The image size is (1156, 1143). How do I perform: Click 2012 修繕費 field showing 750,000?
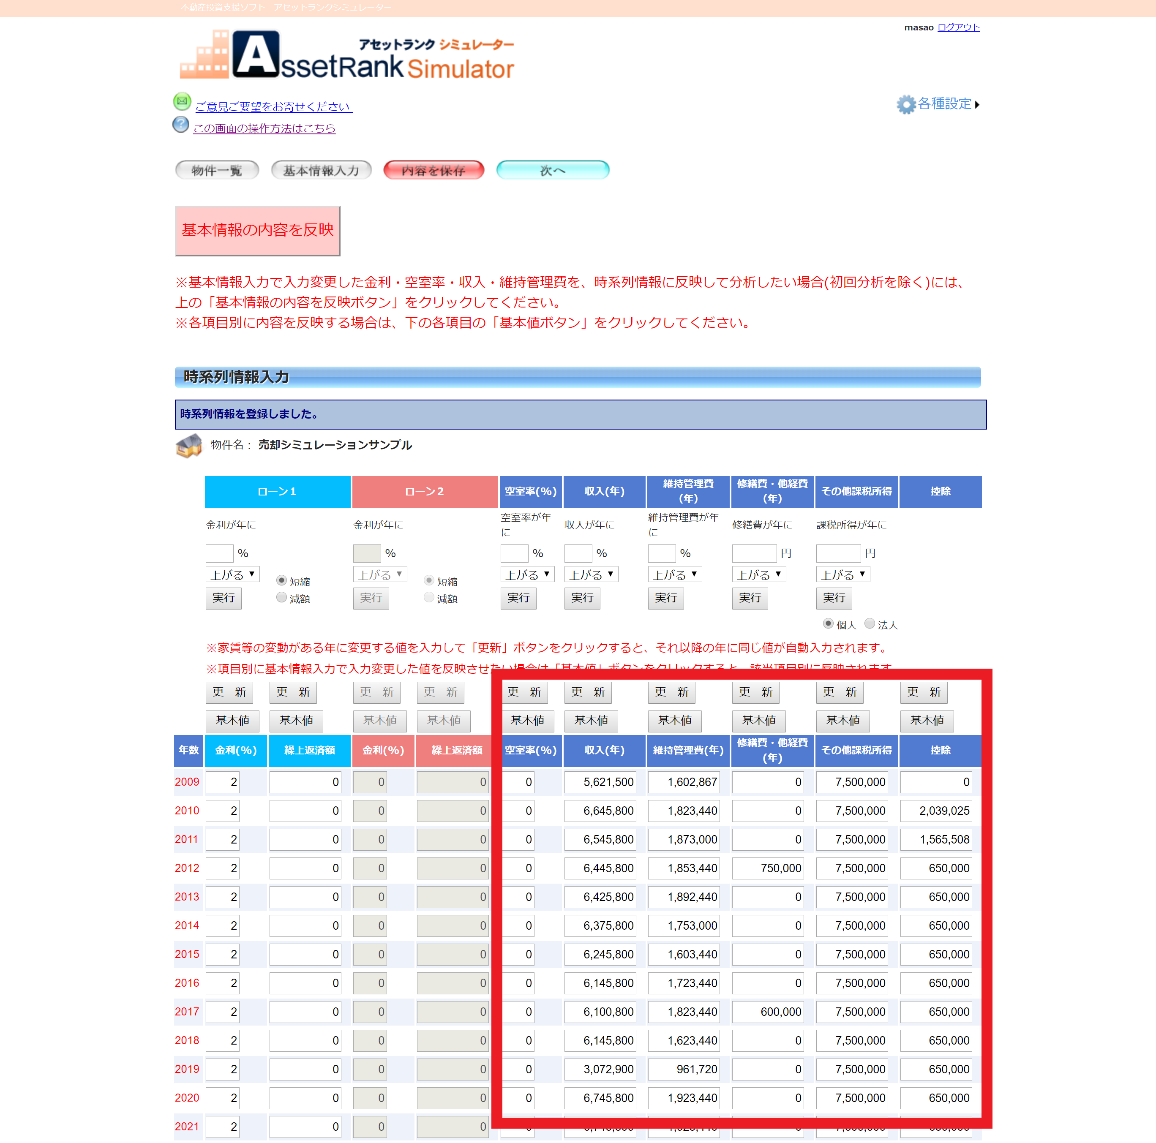point(767,868)
